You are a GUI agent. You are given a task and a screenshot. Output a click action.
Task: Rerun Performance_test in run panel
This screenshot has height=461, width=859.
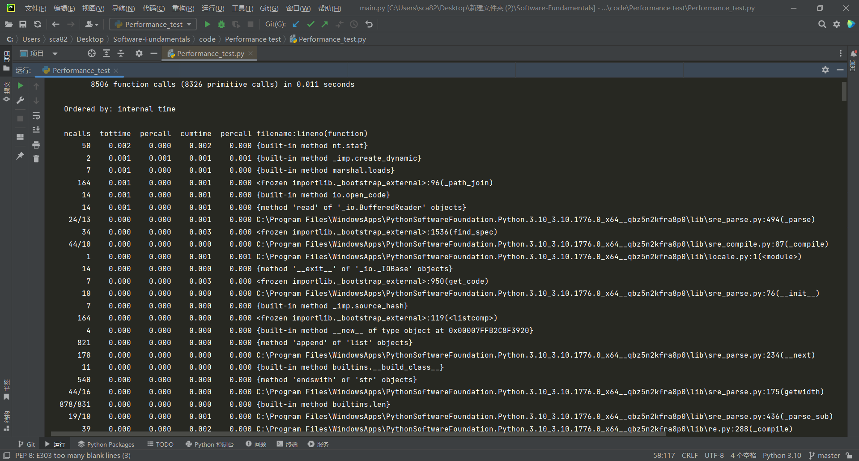point(20,85)
